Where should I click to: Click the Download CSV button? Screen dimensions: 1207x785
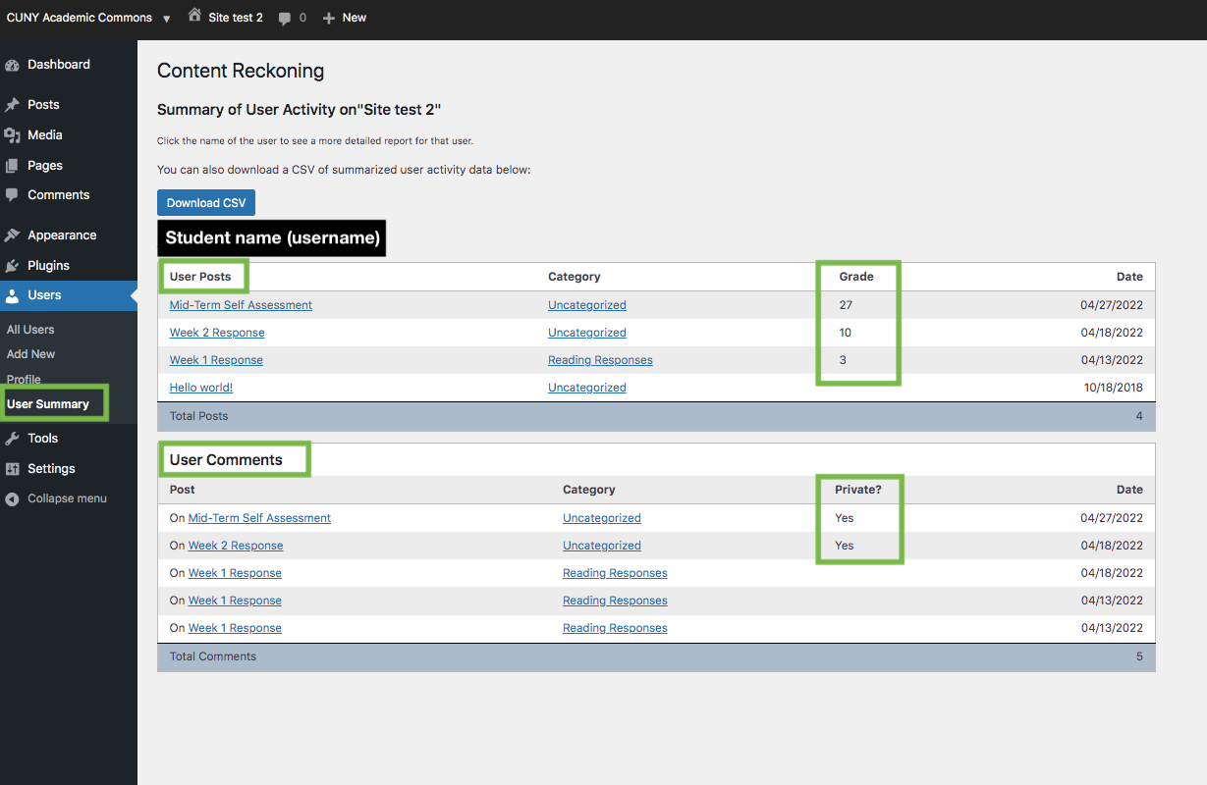point(206,203)
